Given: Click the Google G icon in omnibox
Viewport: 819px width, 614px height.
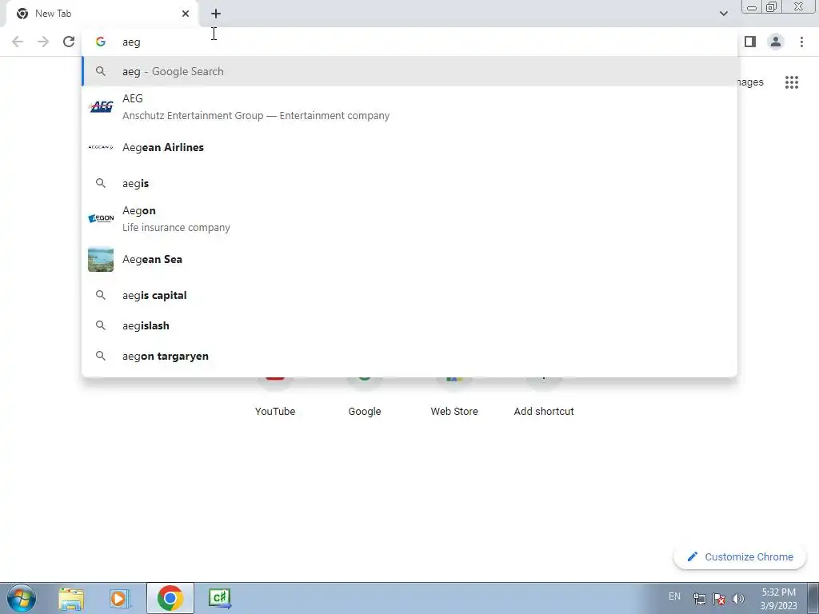Looking at the screenshot, I should pos(101,42).
